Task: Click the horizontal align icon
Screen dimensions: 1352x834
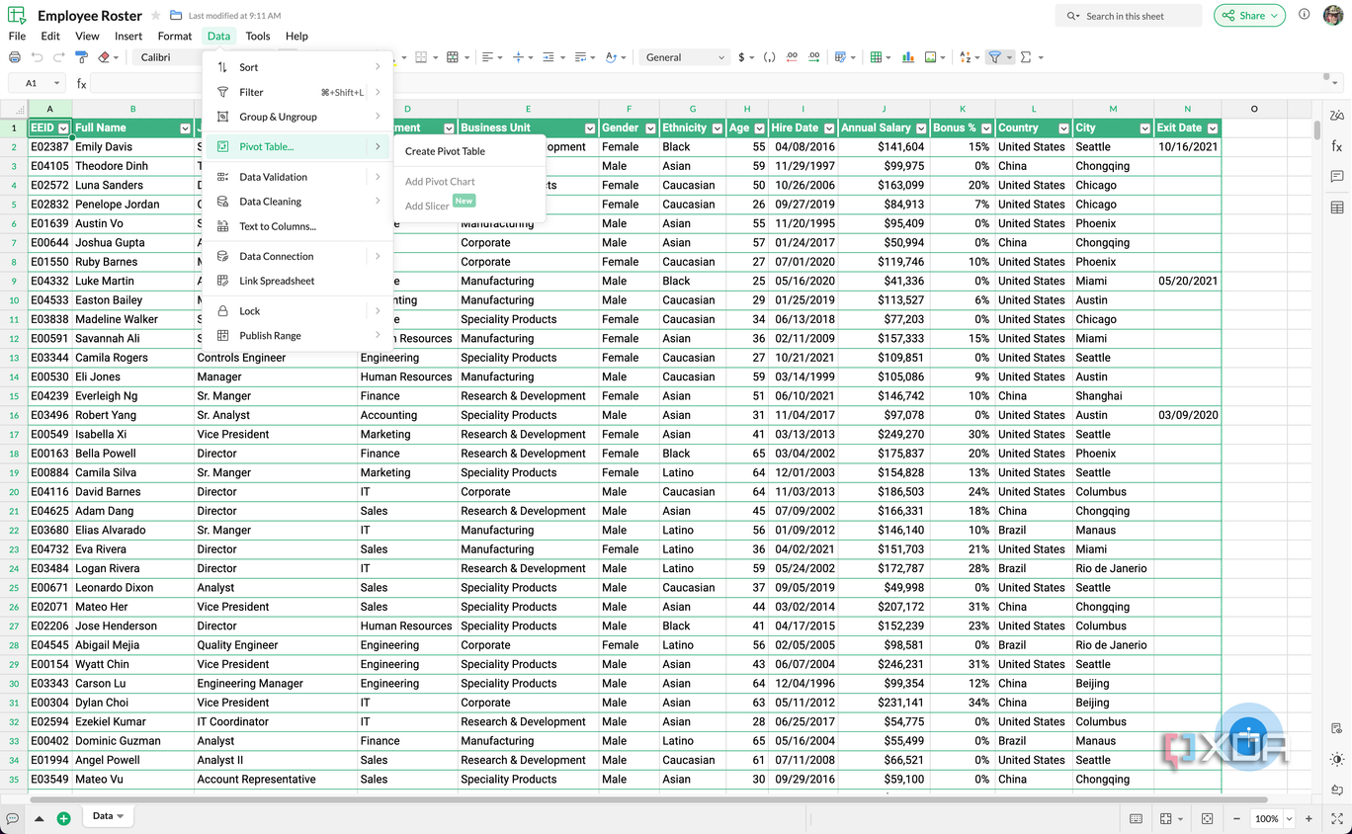Action: [487, 57]
